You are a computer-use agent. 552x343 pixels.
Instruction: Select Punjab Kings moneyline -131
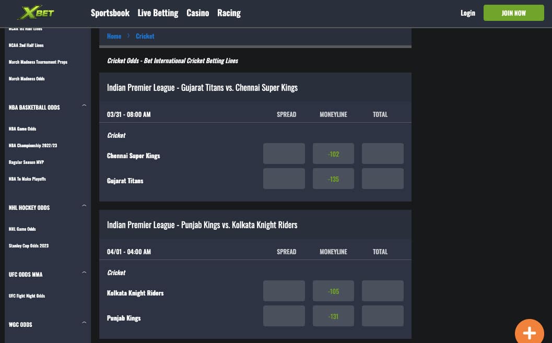tap(333, 316)
